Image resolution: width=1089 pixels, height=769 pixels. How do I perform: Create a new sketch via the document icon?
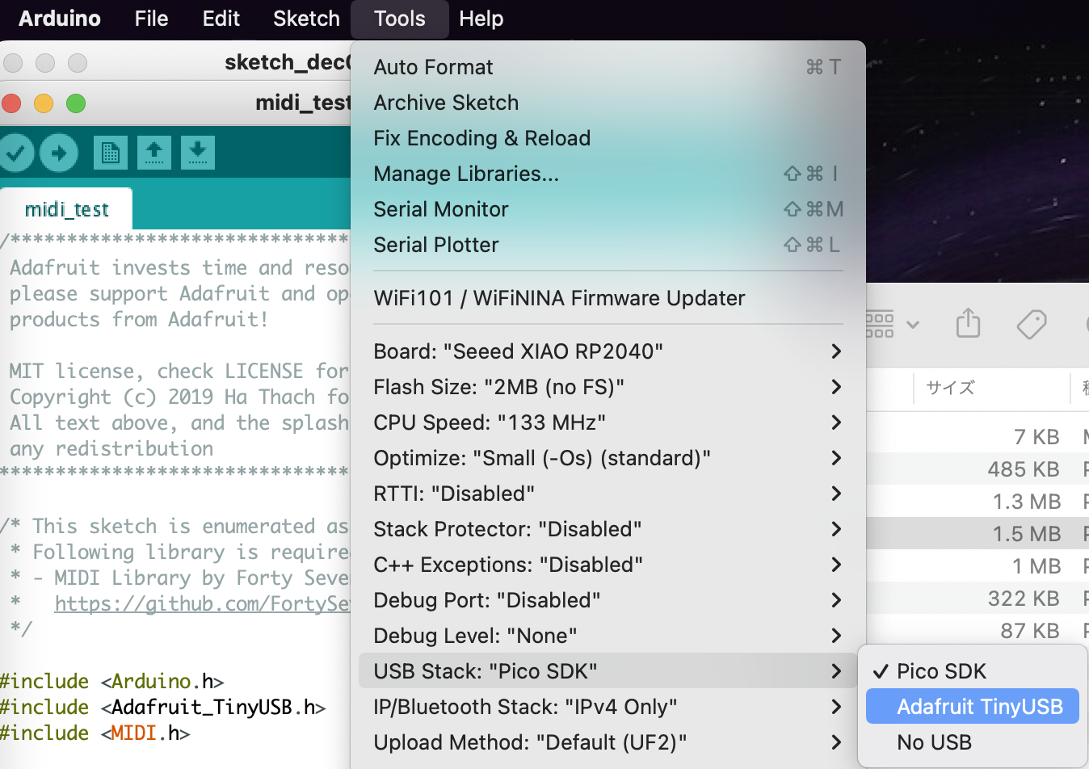point(111,152)
